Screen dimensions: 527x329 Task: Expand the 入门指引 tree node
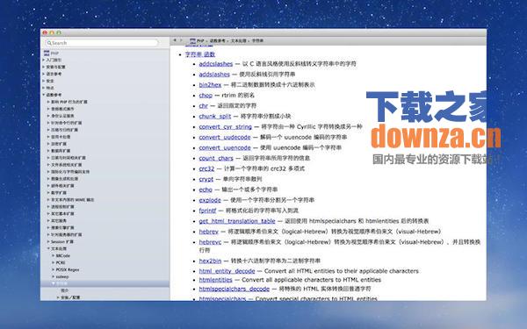[x=43, y=60]
